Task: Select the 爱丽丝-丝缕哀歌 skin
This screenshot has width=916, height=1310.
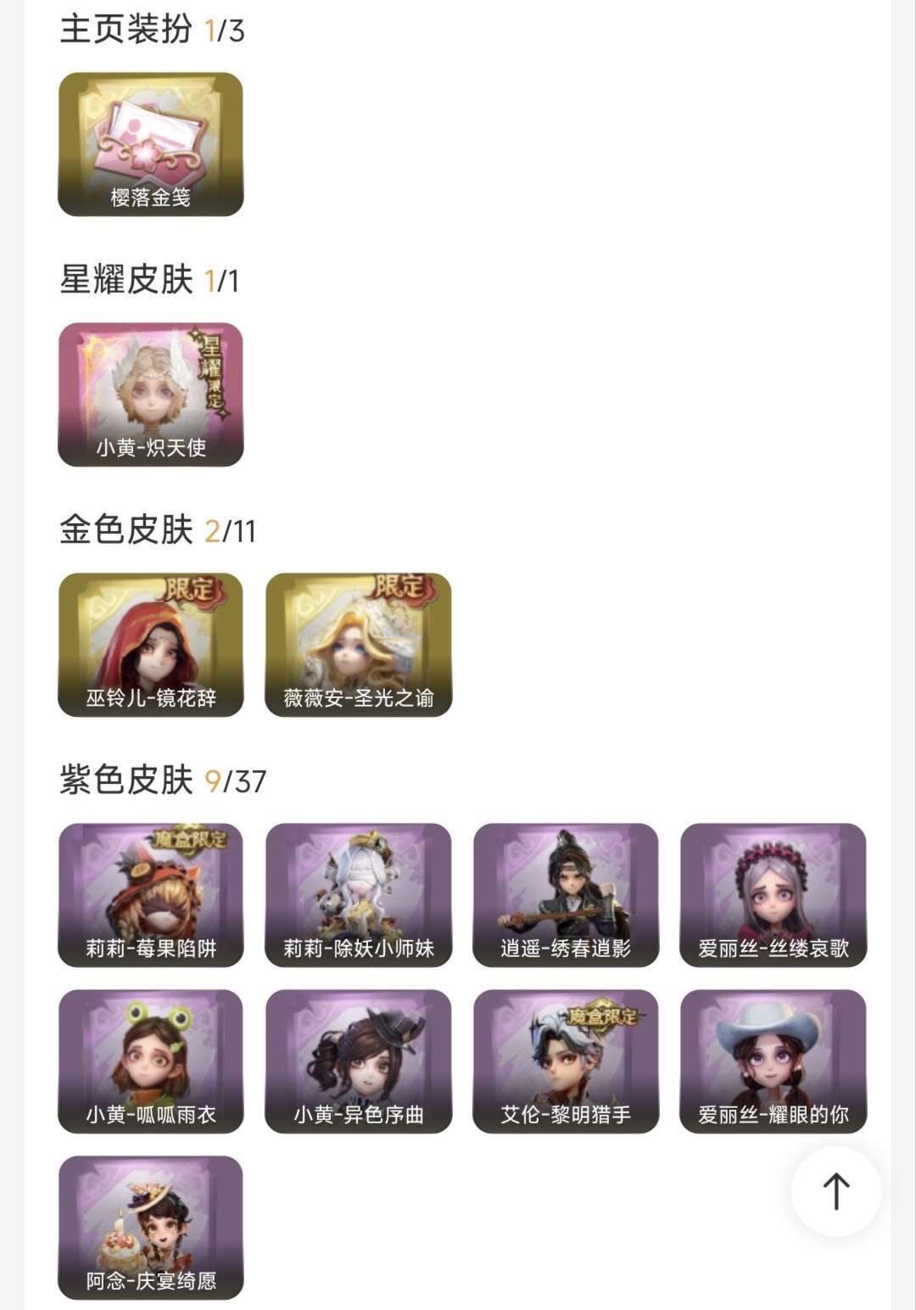Action: 774,895
